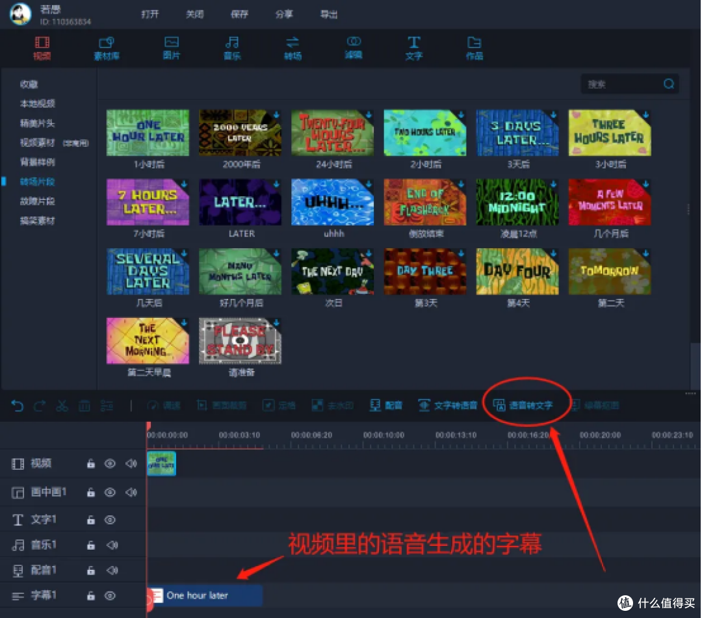Click the picture crop tool icon
The height and width of the screenshot is (618, 702).
click(202, 406)
